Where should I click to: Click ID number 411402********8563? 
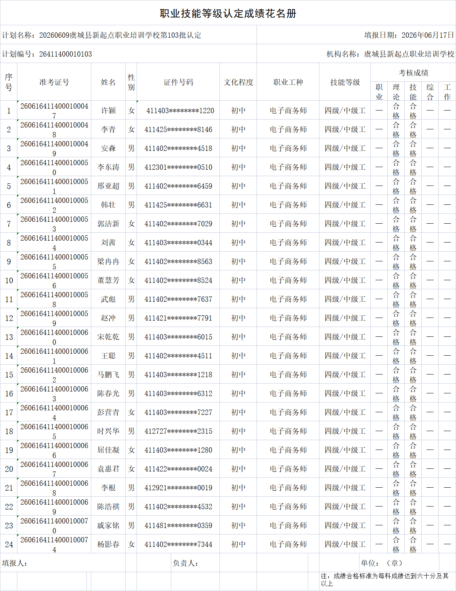pos(178,261)
